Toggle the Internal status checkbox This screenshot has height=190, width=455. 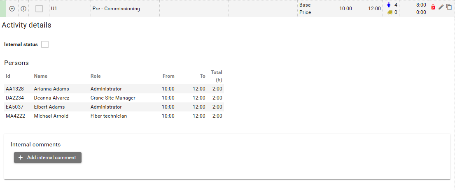[45, 44]
